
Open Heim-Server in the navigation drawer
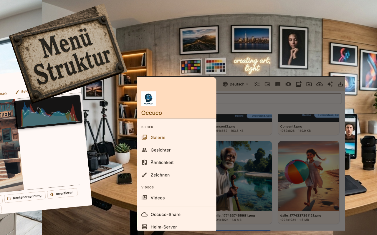177,227
